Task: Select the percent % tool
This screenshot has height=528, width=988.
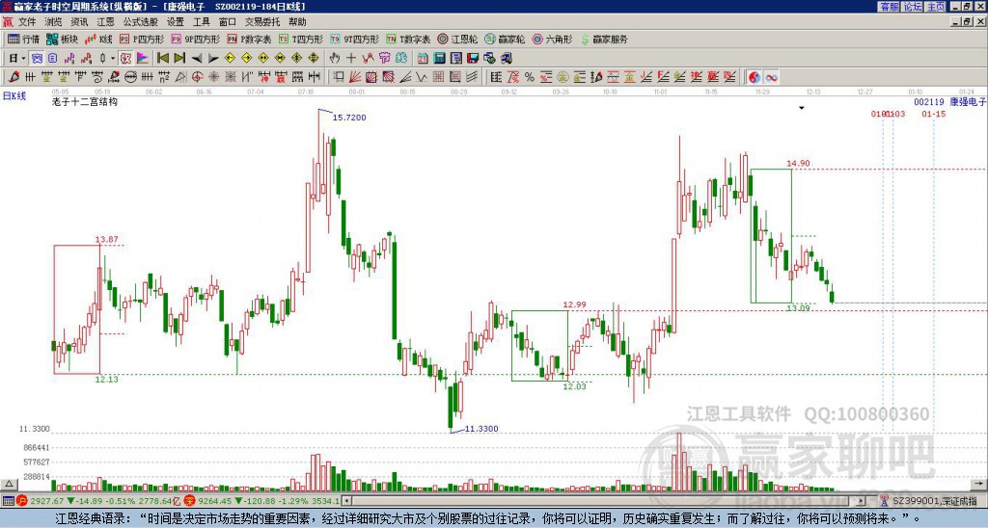Action: tap(530, 77)
